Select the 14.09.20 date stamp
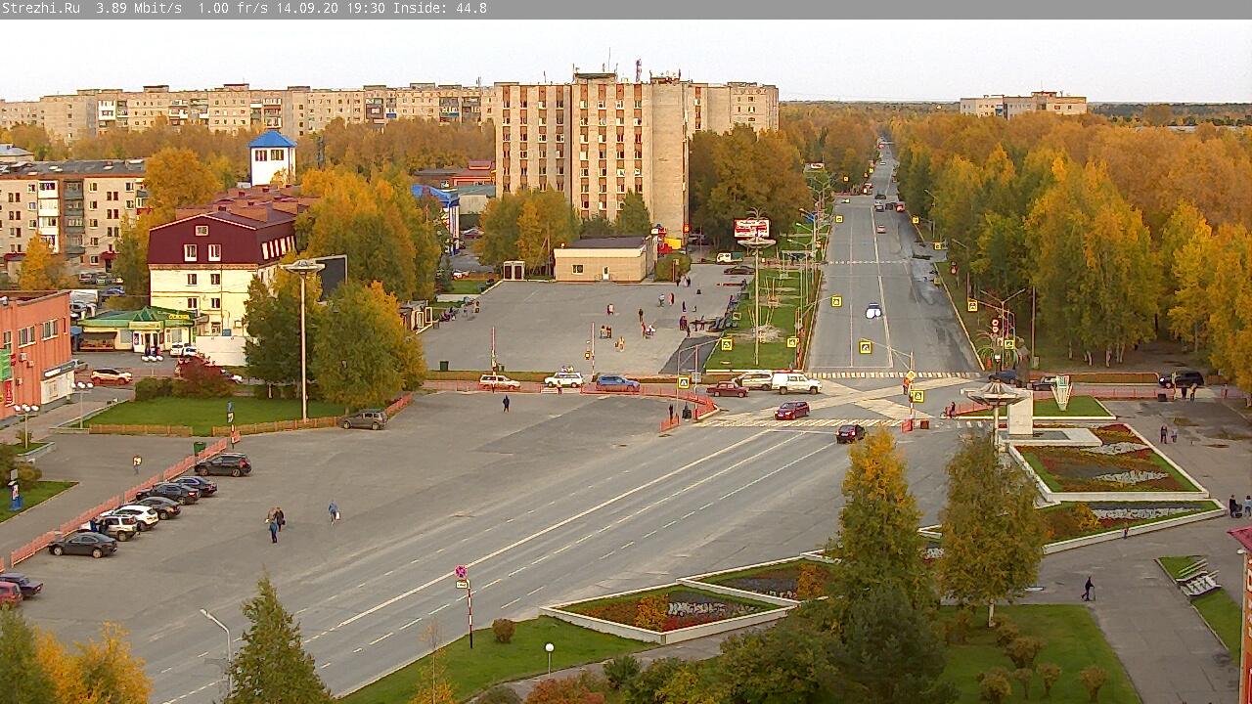Viewport: 1252px width, 704px height. [307, 8]
